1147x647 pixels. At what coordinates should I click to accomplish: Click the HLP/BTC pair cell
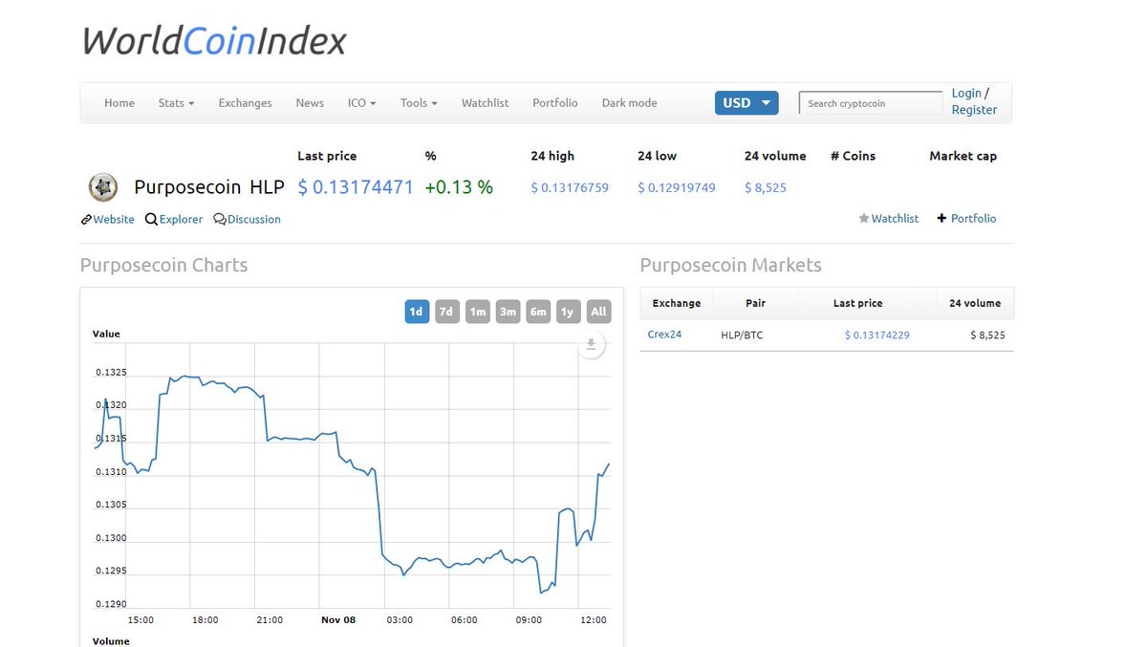pos(742,335)
